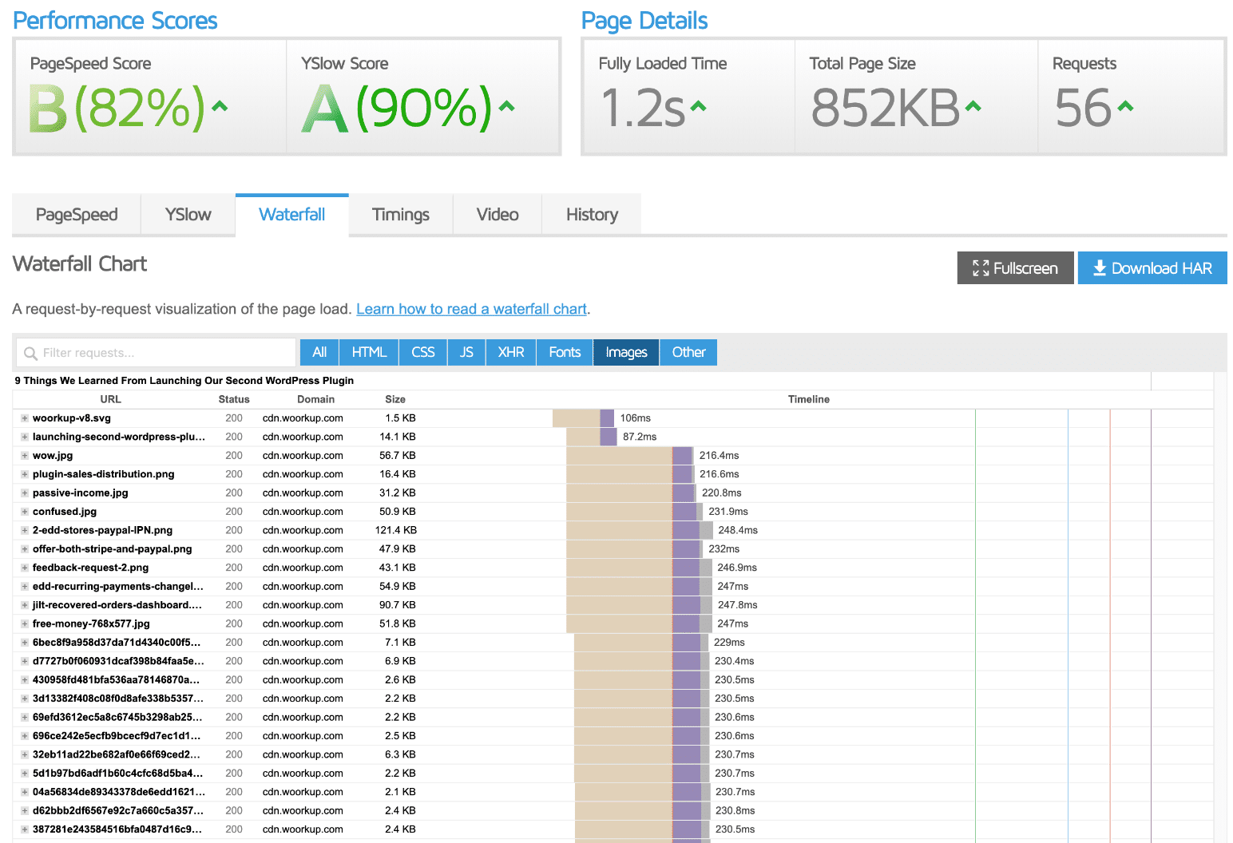
Task: Click arrow icon next to Fully Loaded Time
Action: coord(698,106)
